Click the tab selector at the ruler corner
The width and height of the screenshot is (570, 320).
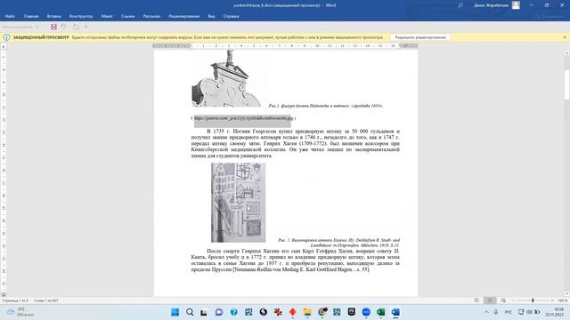[x=4, y=46]
